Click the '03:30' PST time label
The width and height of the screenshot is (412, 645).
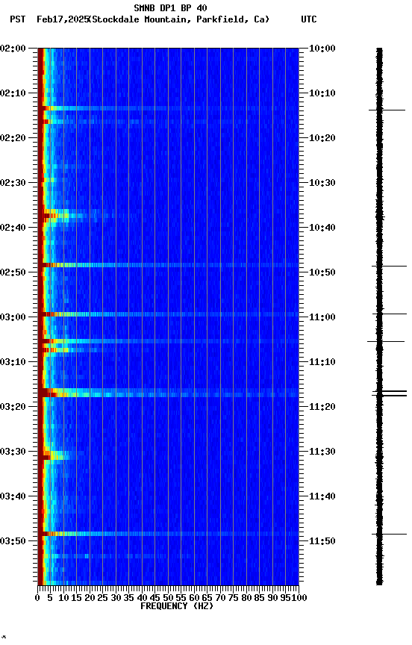(x=13, y=452)
